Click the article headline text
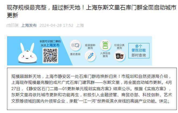This screenshot has width=178, height=113. (91, 11)
